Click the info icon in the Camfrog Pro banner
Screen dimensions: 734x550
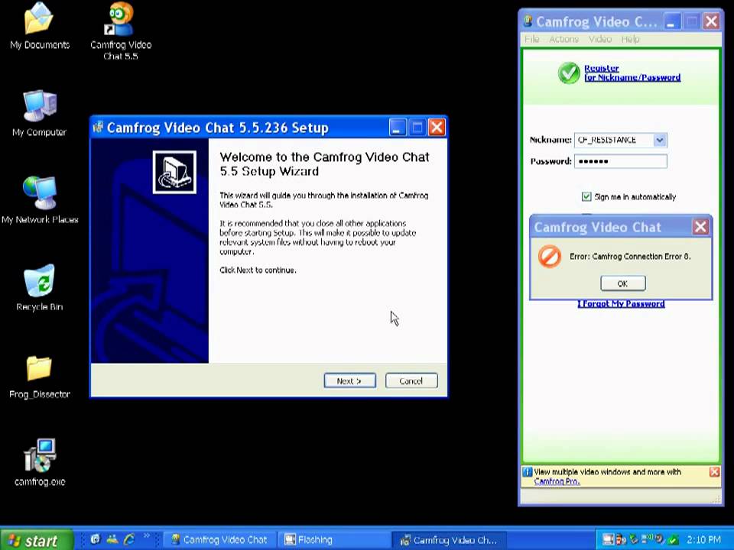[x=528, y=472]
